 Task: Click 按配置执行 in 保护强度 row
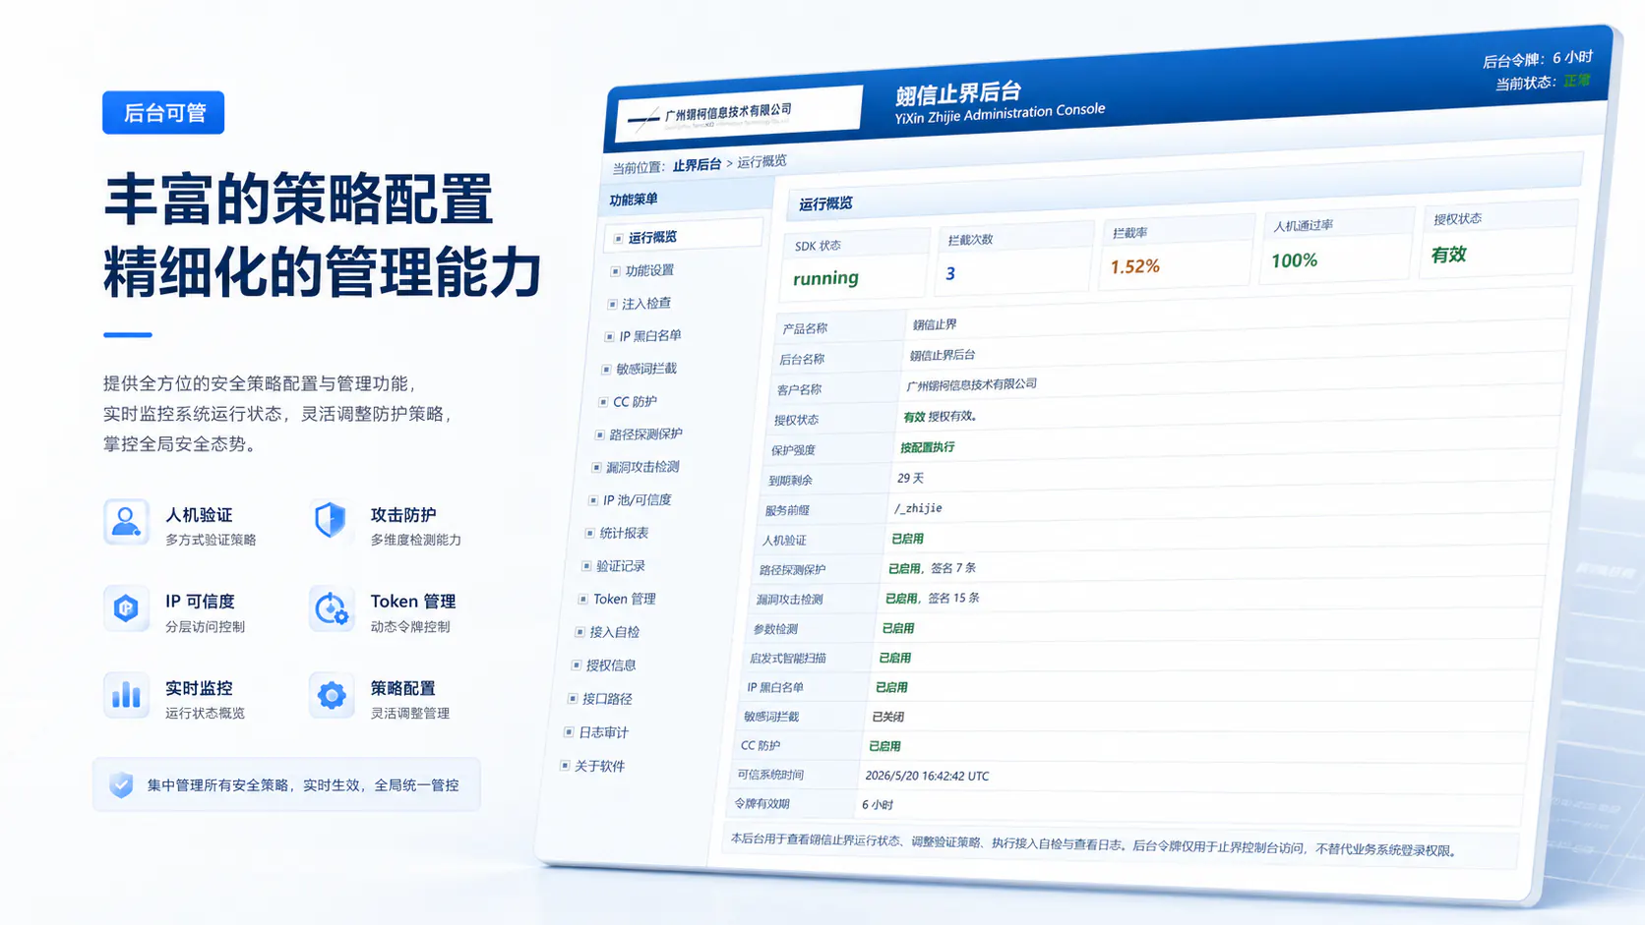click(927, 447)
